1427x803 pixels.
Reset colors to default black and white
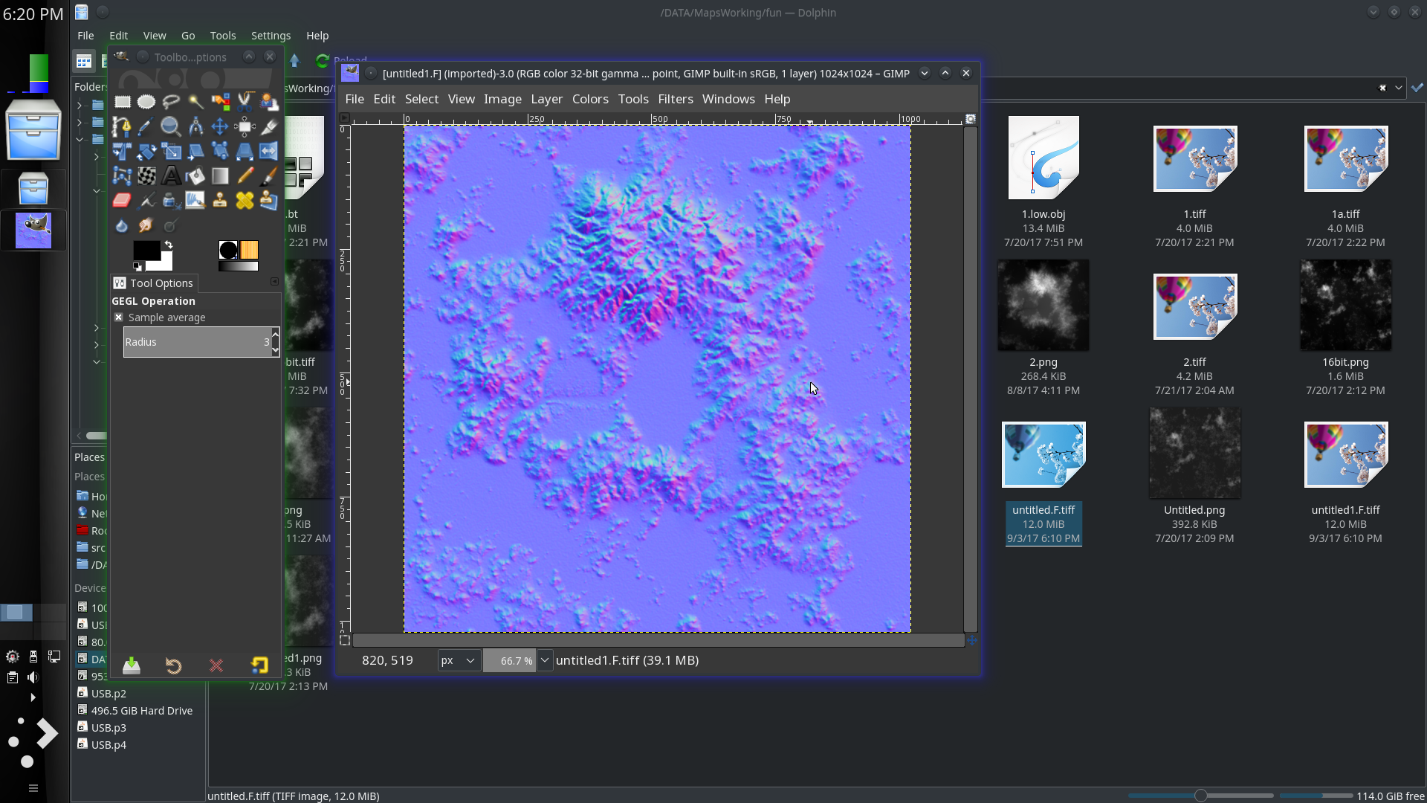[137, 266]
